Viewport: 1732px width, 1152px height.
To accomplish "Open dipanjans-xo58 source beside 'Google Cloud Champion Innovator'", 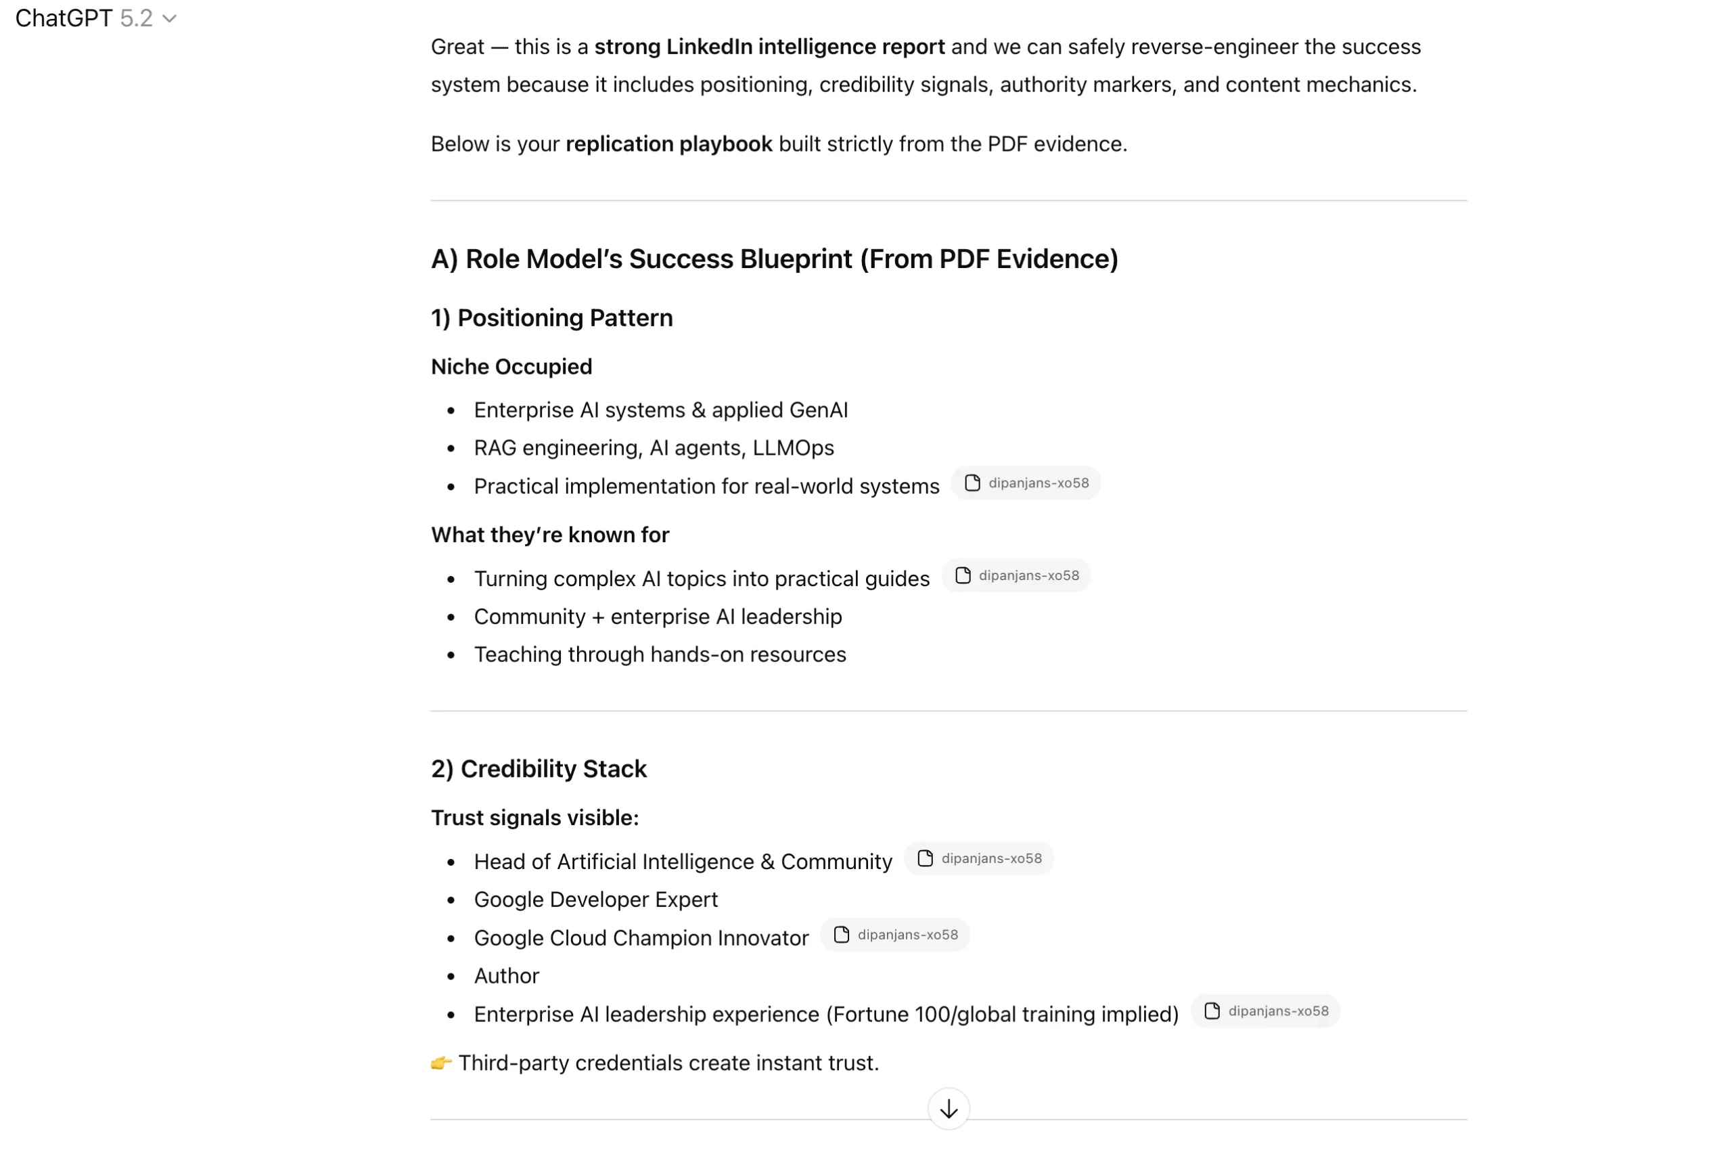I will click(907, 935).
